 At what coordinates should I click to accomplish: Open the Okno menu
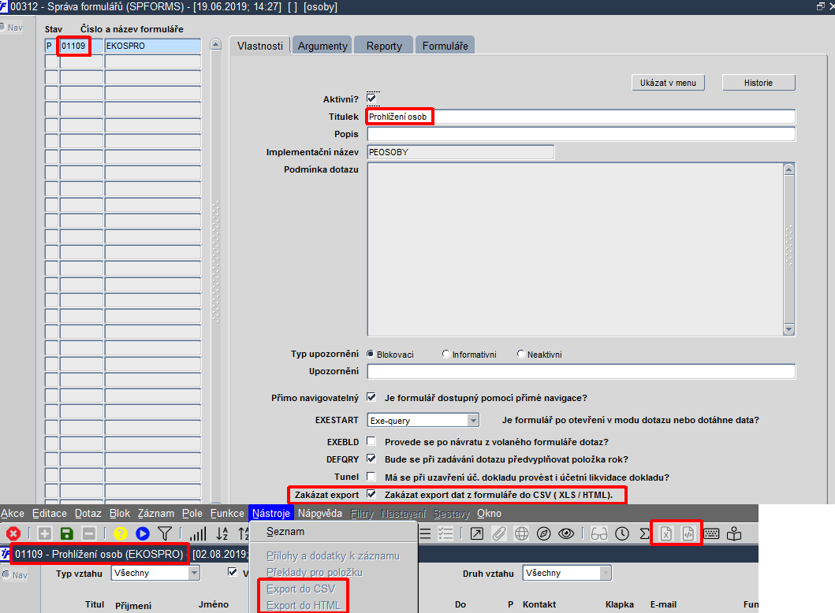(x=489, y=514)
